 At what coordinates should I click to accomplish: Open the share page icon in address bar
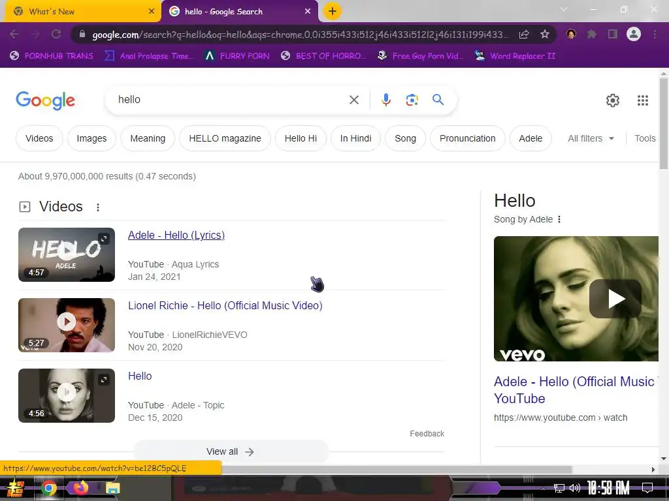tap(524, 34)
